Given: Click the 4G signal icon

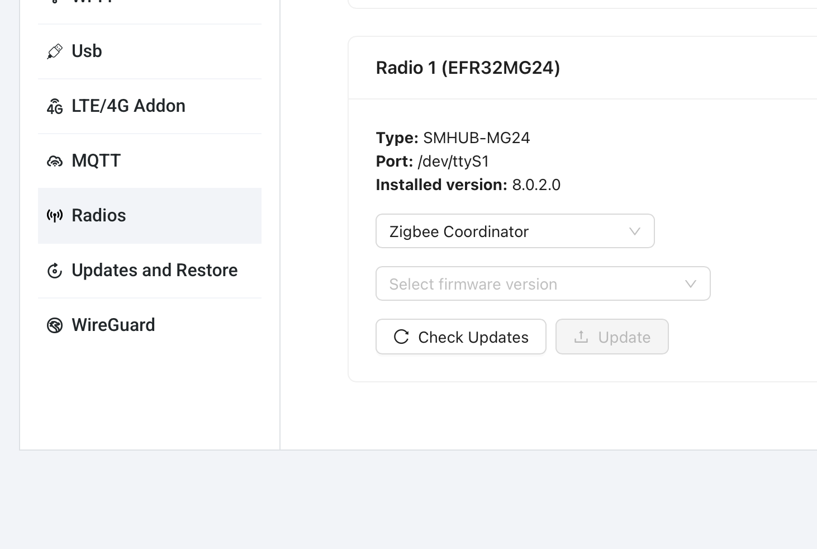Looking at the screenshot, I should point(54,106).
